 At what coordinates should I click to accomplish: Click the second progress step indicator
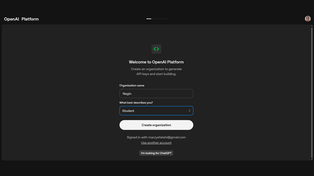155,19
